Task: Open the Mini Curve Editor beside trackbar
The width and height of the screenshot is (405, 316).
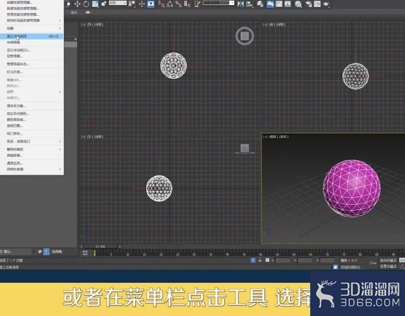Action: (x=85, y=253)
